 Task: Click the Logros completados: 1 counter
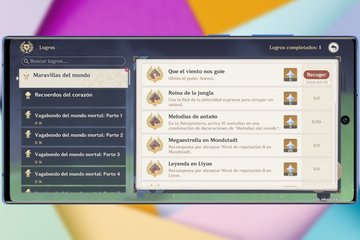pyautogui.click(x=295, y=47)
